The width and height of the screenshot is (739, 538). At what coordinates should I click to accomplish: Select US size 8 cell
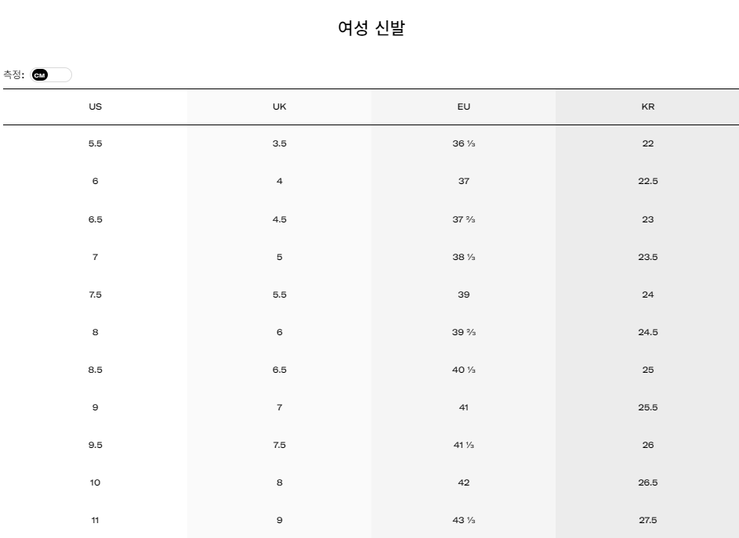pyautogui.click(x=95, y=332)
